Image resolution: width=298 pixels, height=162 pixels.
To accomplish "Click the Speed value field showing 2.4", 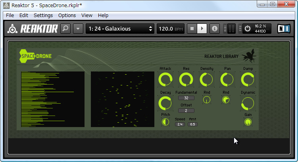I will pyautogui.click(x=180, y=124).
